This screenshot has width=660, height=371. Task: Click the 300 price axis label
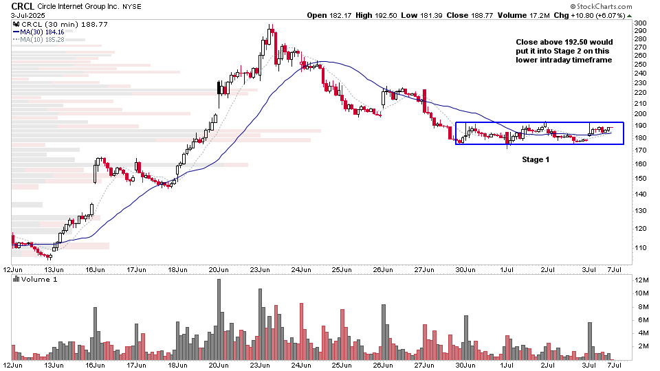pos(640,23)
